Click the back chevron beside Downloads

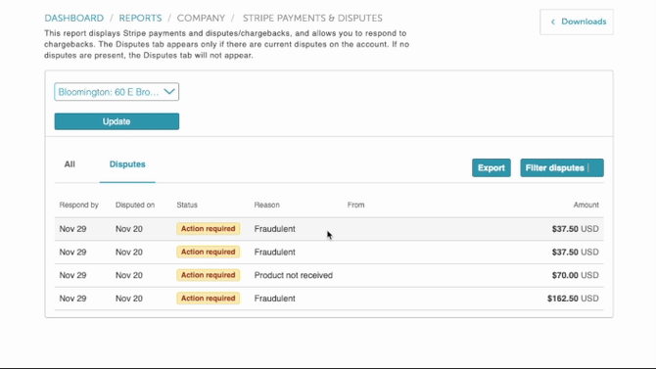pyautogui.click(x=552, y=22)
